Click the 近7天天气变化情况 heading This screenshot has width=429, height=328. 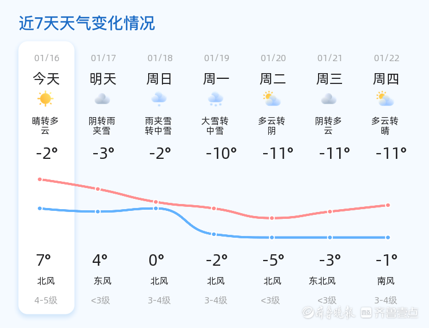coord(87,23)
